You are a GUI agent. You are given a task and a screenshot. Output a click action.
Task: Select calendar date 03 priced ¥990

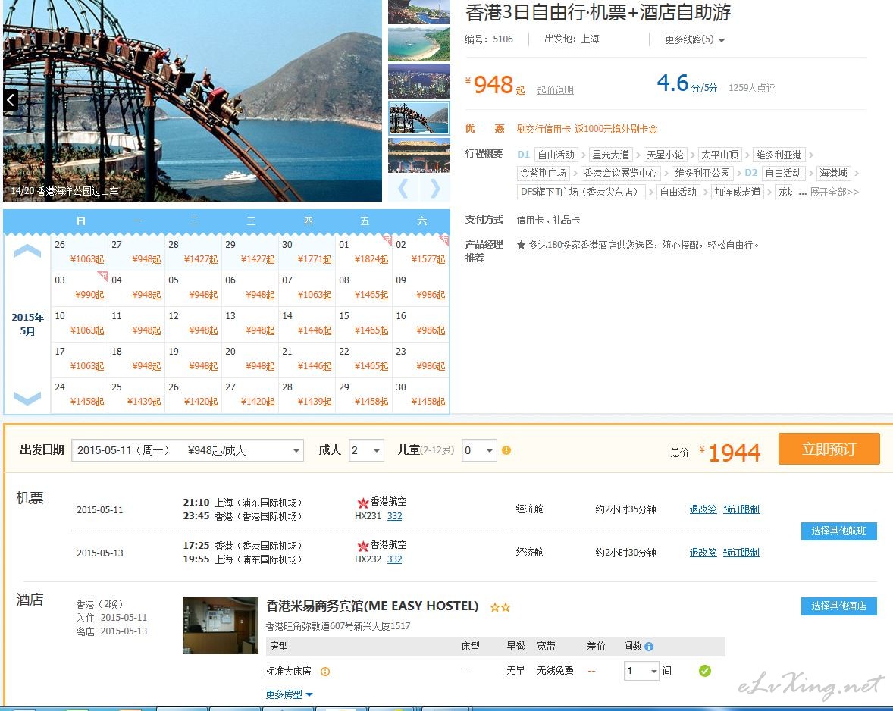click(79, 288)
